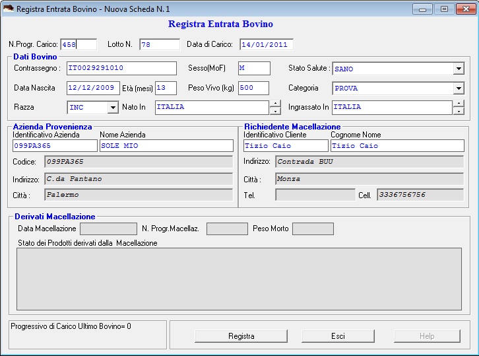Click Nato In down spinner arrow

(275, 112)
